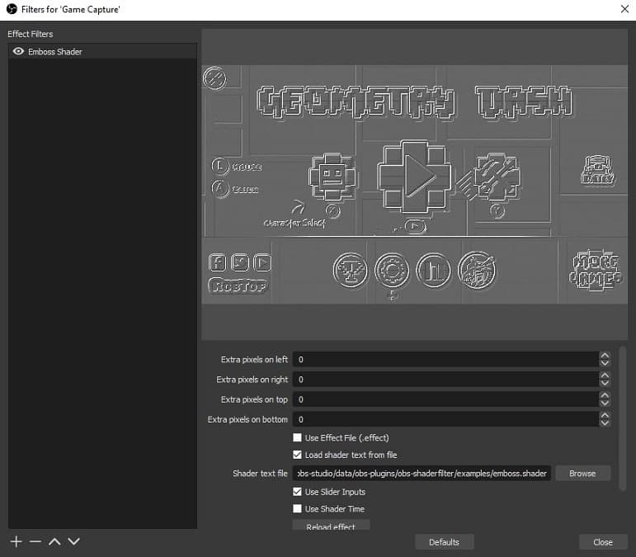Enable Use Effect File (.effect) checkbox
Screen dimensions: 636x557
297,437
